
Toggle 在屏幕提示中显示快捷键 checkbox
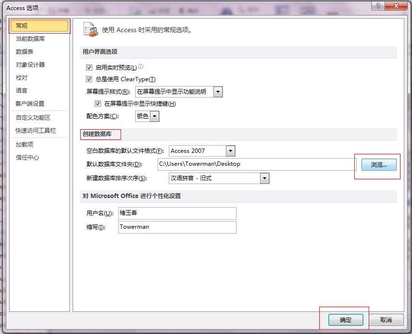pyautogui.click(x=98, y=104)
